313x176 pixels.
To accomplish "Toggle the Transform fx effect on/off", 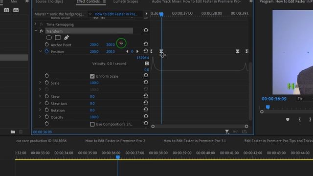I will 41,31.
